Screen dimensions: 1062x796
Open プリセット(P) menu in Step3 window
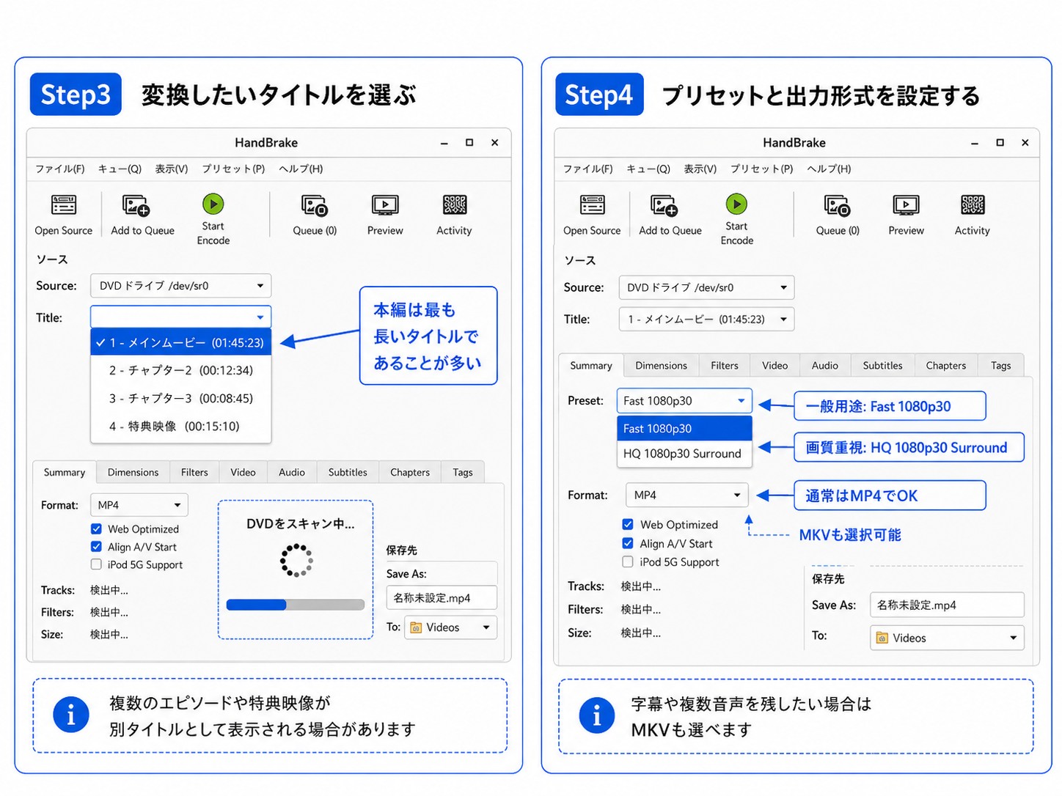[x=233, y=169]
